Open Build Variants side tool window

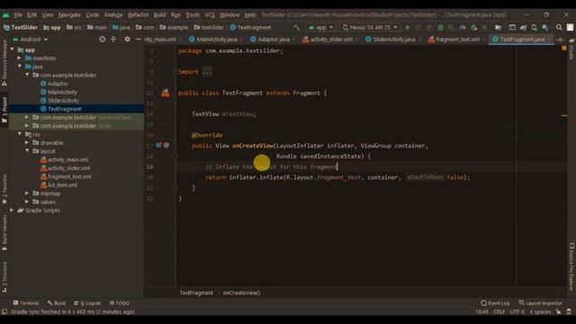(x=4, y=232)
